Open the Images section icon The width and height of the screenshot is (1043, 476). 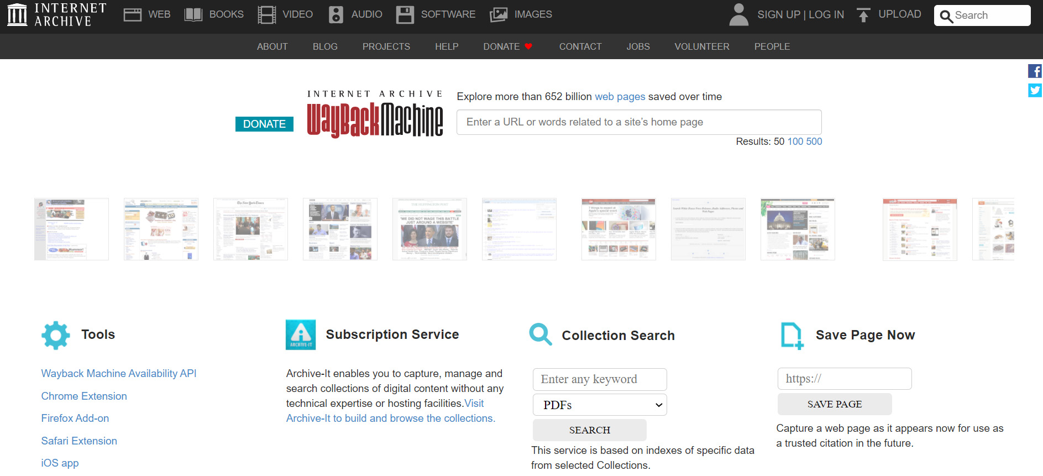(x=499, y=15)
